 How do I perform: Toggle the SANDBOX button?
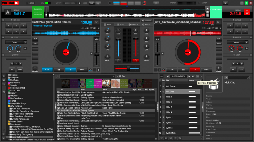[x=146, y=21]
